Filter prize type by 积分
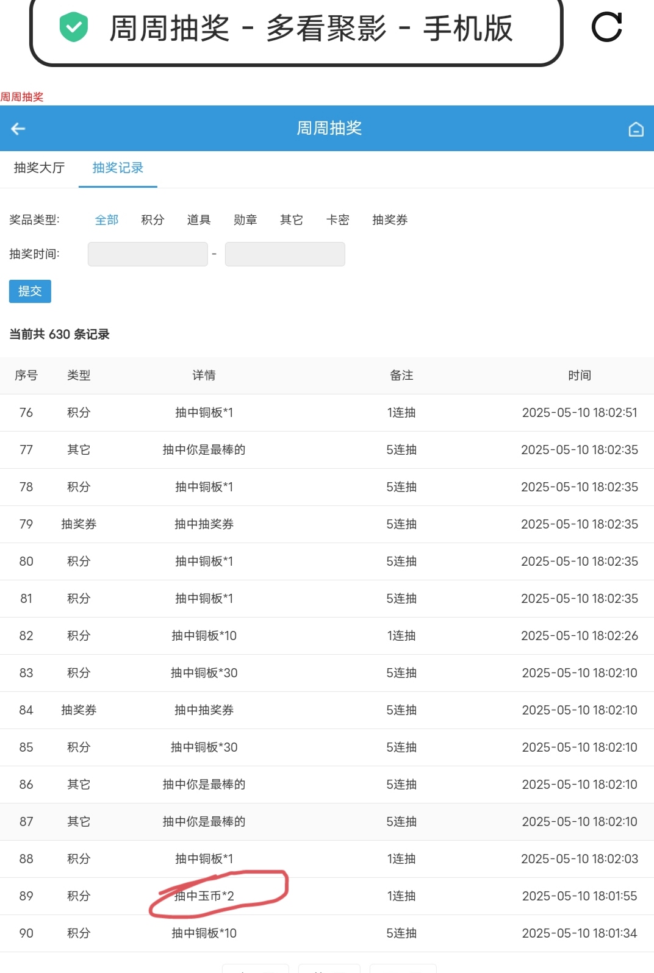This screenshot has height=973, width=654. coord(153,220)
